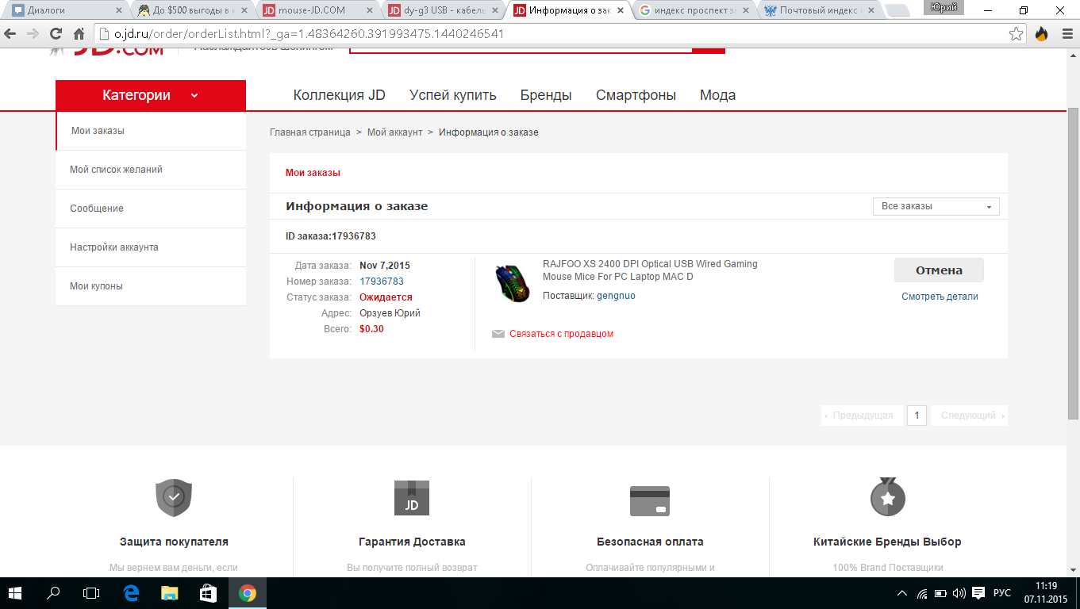Click Следующий pagination button
The image size is (1080, 609).
click(x=969, y=416)
